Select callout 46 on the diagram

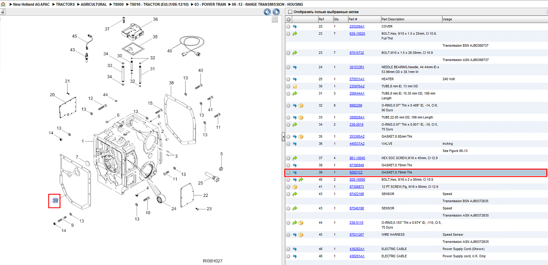pos(170,51)
